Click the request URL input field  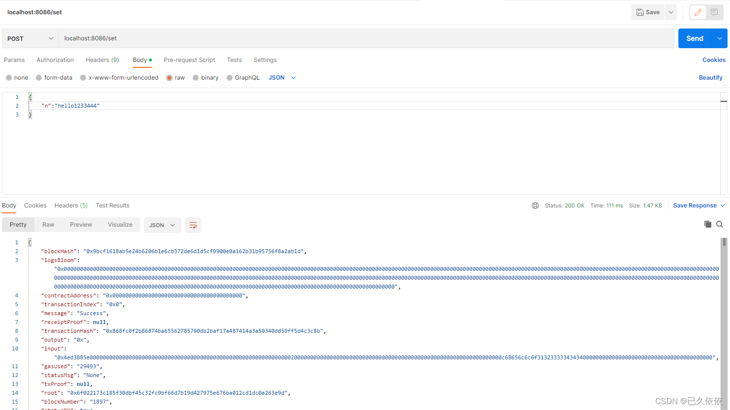(366, 38)
